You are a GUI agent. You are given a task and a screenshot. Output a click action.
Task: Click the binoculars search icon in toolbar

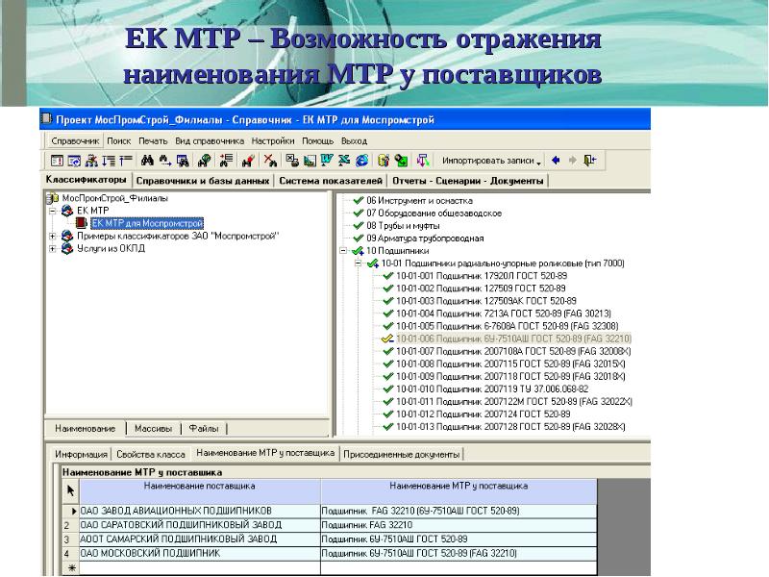click(x=147, y=161)
